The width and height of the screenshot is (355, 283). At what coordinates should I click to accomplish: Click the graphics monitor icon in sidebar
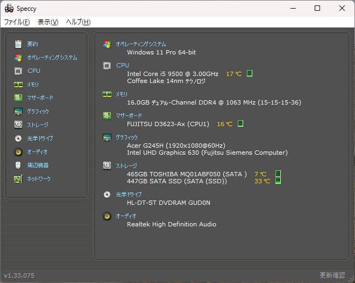click(x=18, y=112)
